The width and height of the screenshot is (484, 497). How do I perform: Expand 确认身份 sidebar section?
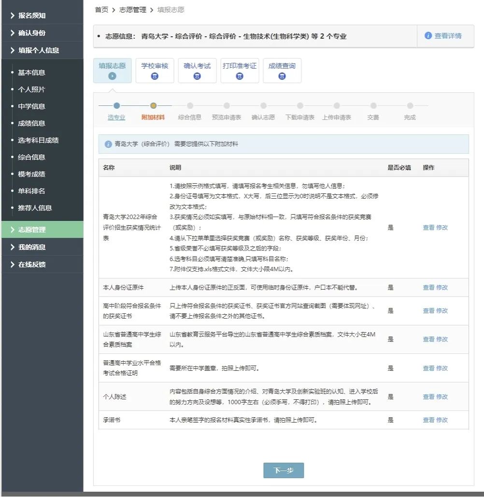point(32,33)
